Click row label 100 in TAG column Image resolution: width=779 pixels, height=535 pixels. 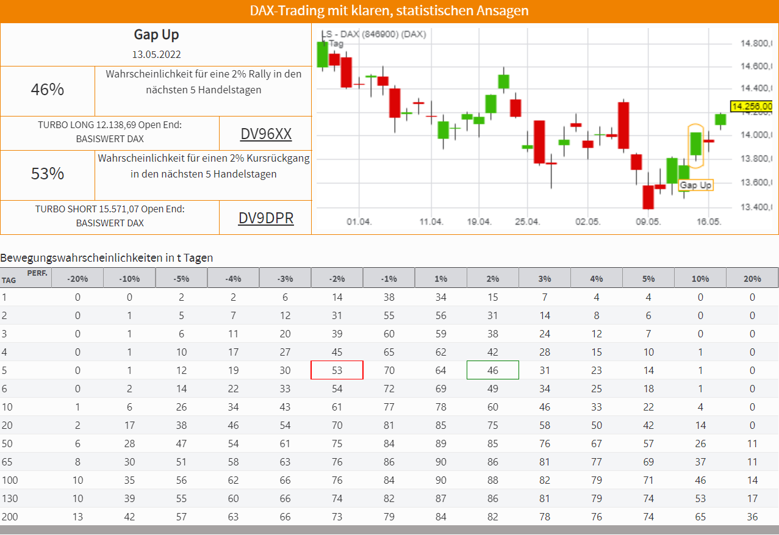click(10, 480)
